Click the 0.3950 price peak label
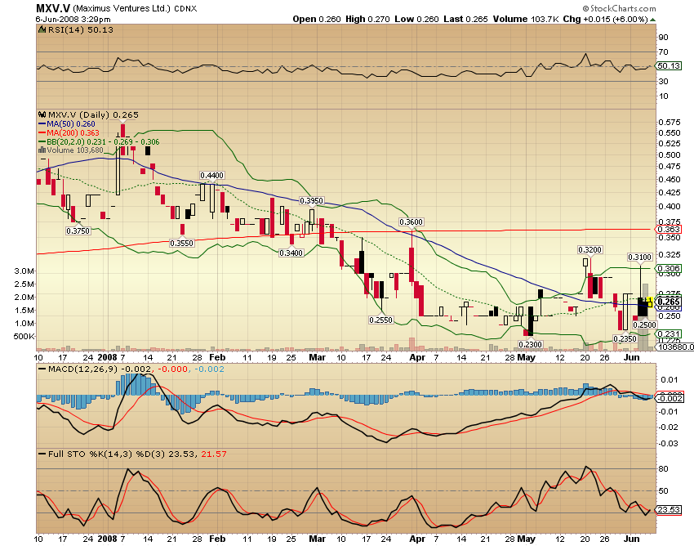Screen dimensions: 694x546 312,201
